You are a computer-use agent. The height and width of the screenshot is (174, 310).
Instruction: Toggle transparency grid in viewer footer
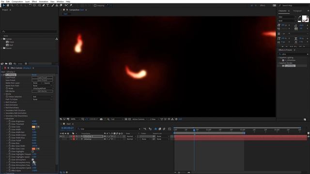click(x=129, y=119)
